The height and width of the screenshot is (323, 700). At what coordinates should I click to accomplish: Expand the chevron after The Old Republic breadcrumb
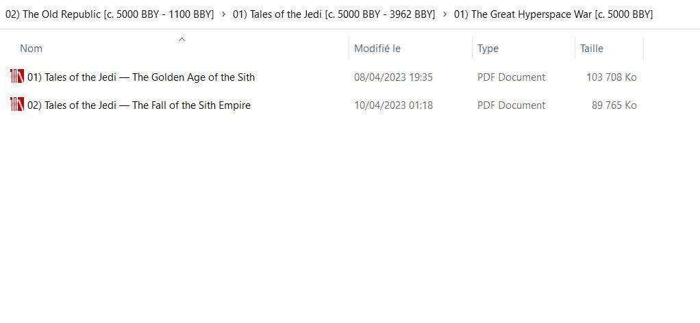click(224, 14)
